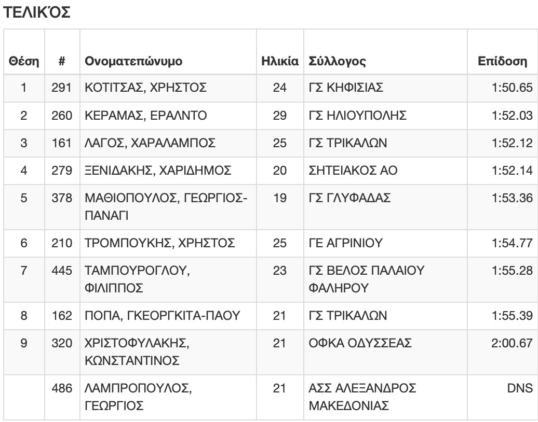Click the winning time 1:50.65

(512, 88)
